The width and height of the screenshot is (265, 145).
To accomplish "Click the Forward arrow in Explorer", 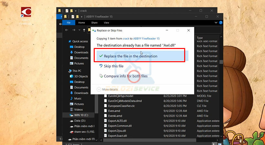I will 73,30.
